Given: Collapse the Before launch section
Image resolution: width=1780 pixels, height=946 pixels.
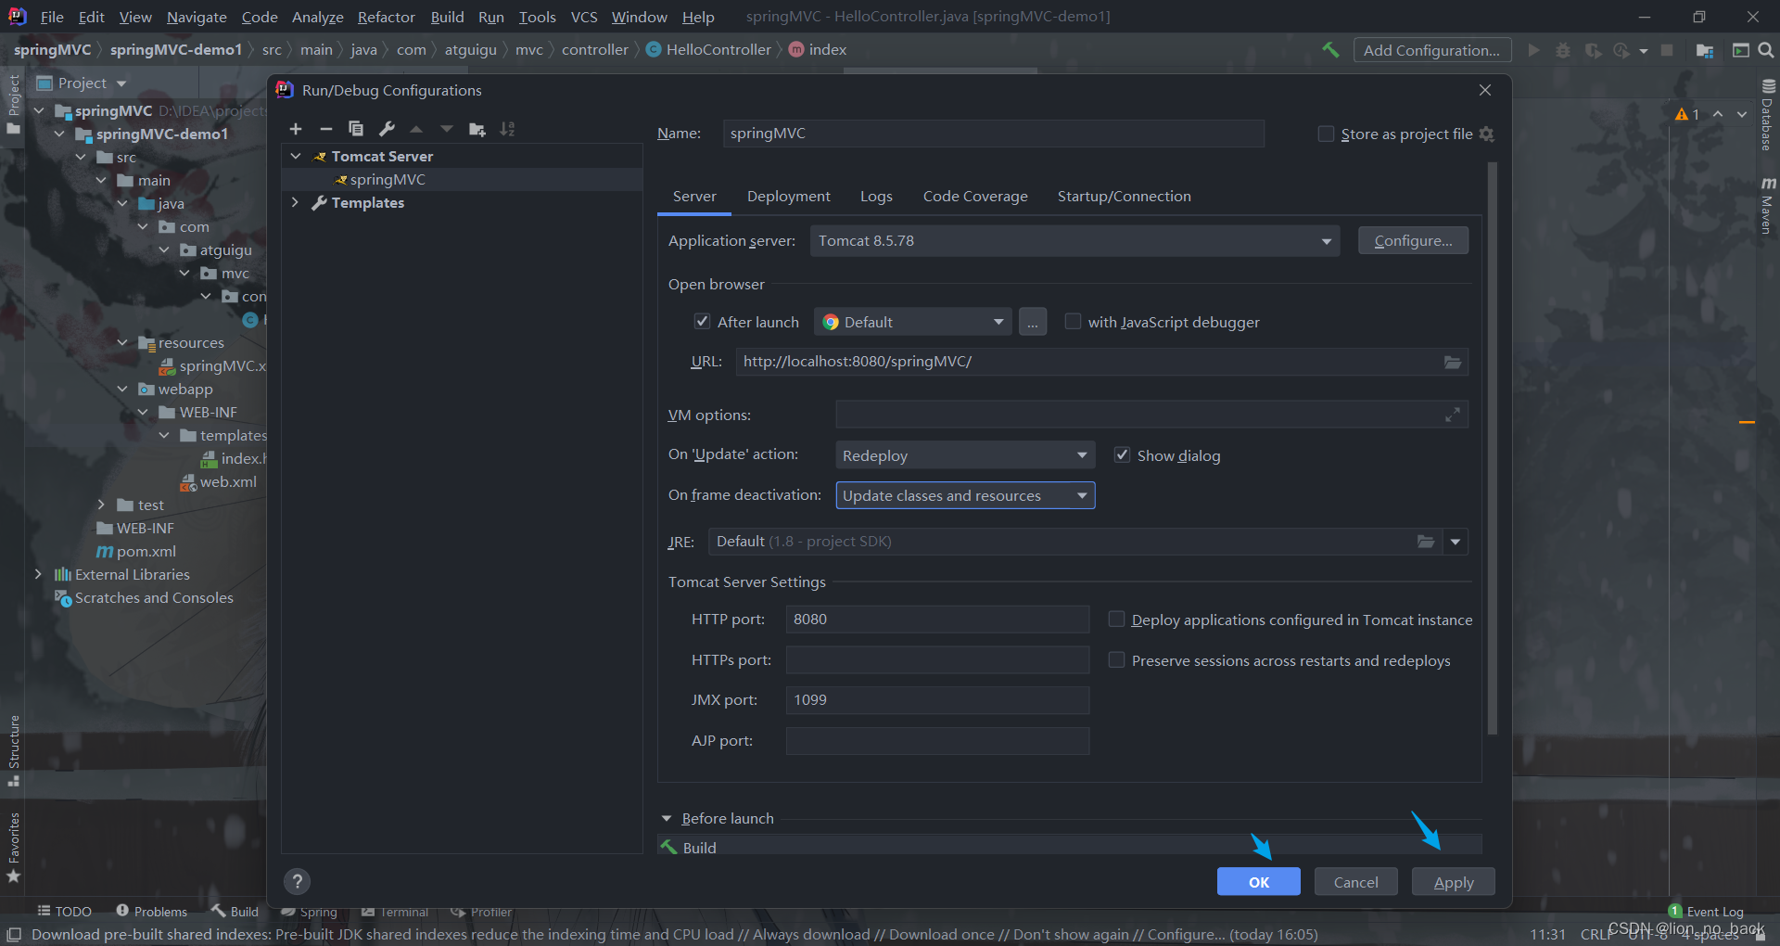Looking at the screenshot, I should point(667,818).
